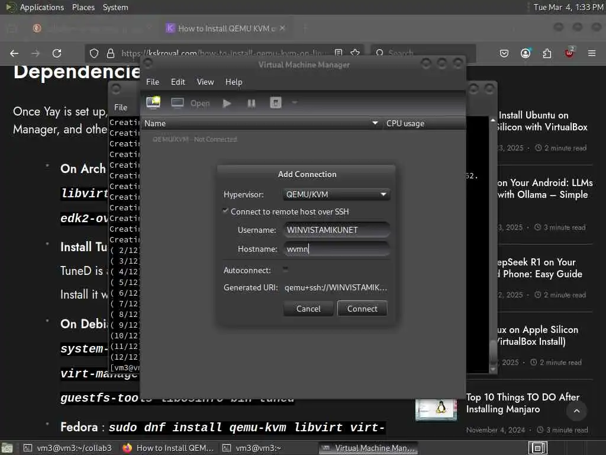This screenshot has width=606, height=455.
Task: Click the monitor console icon next to Open
Action: pyautogui.click(x=178, y=103)
